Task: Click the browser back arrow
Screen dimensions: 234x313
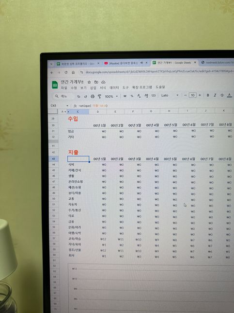Action: [x=52, y=73]
